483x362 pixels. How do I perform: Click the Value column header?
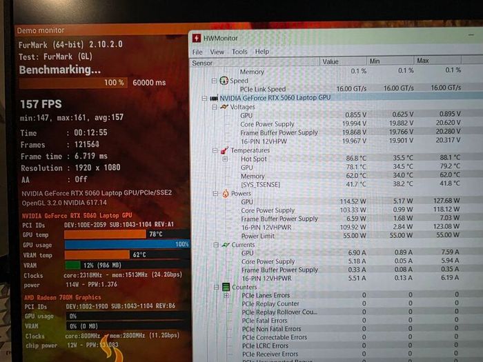pos(343,61)
